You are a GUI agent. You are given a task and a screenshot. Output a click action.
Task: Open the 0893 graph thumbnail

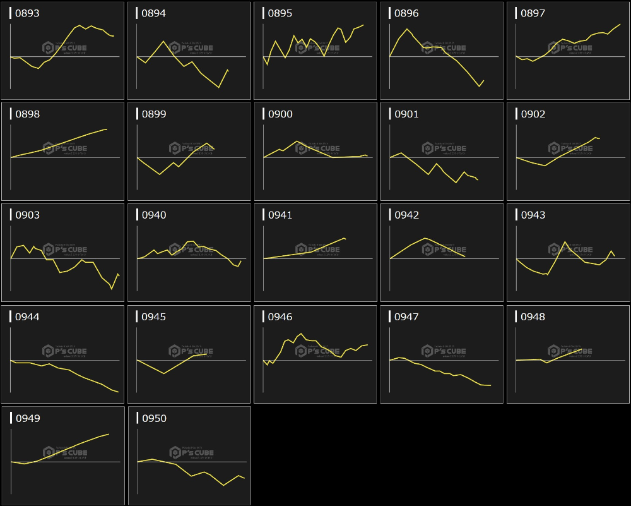pyautogui.click(x=62, y=51)
